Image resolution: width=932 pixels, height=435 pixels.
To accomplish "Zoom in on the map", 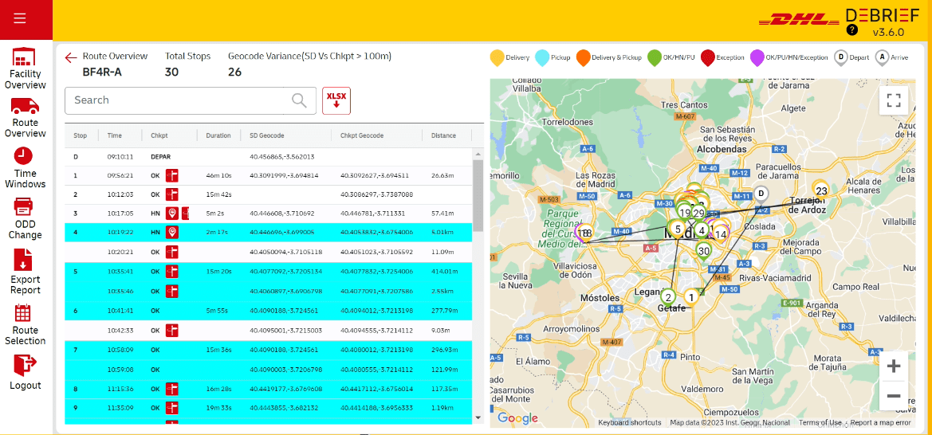I will point(894,366).
